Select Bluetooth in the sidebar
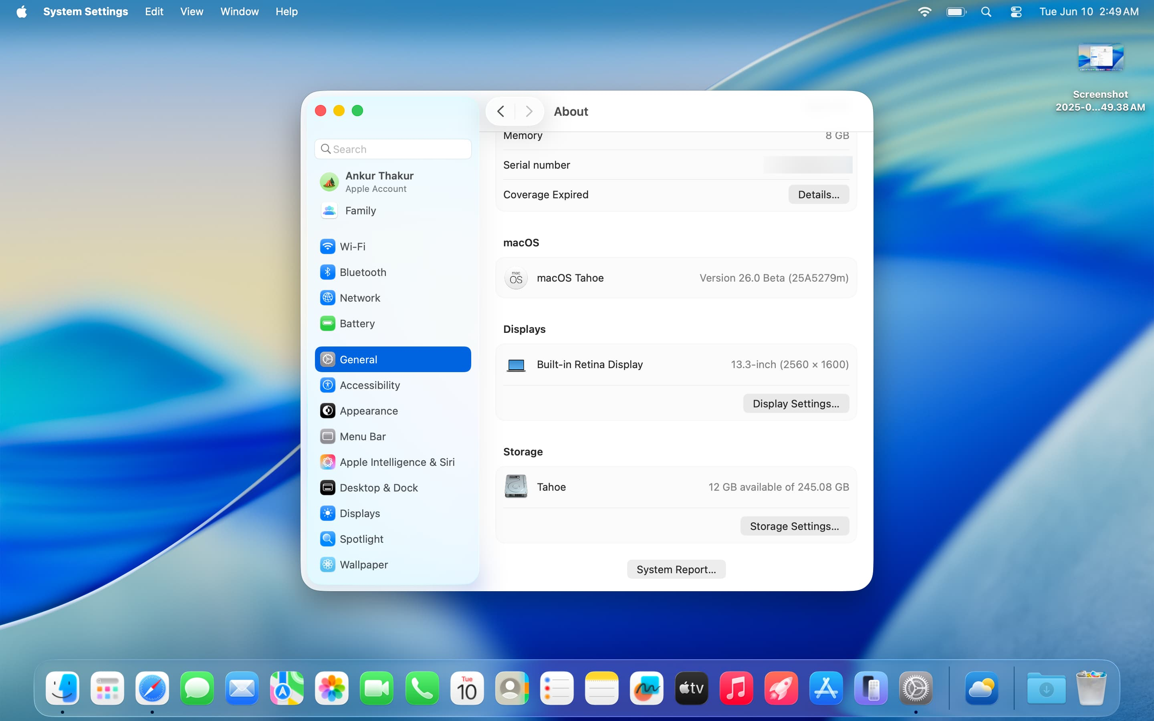Screen dimensions: 1154x721 coord(362,272)
